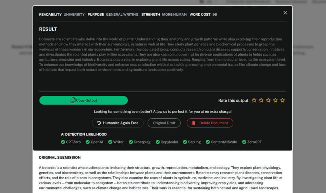
Task: Click the RESULT heading
Action: (48, 29)
